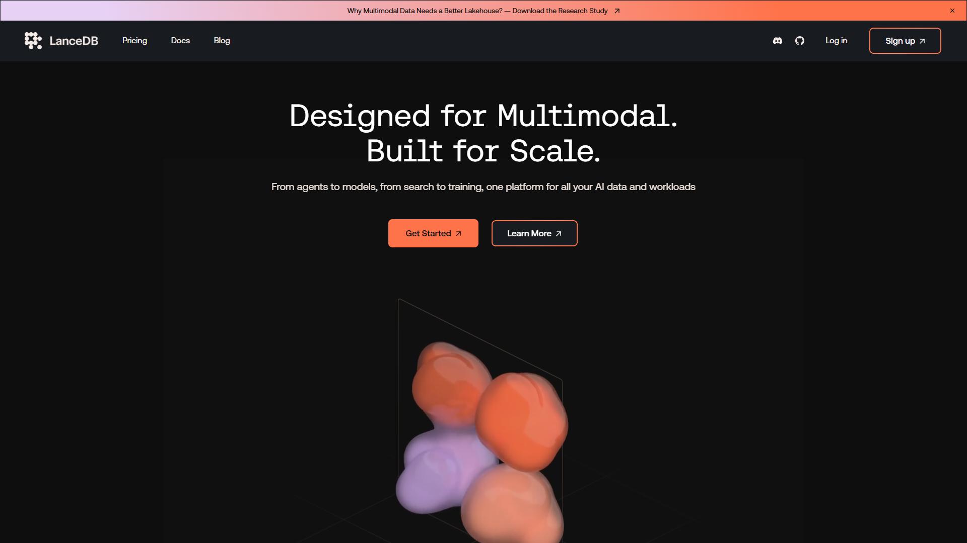This screenshot has height=543, width=967.
Task: Open the Multimodal Lakehouse research study link
Action: [483, 11]
